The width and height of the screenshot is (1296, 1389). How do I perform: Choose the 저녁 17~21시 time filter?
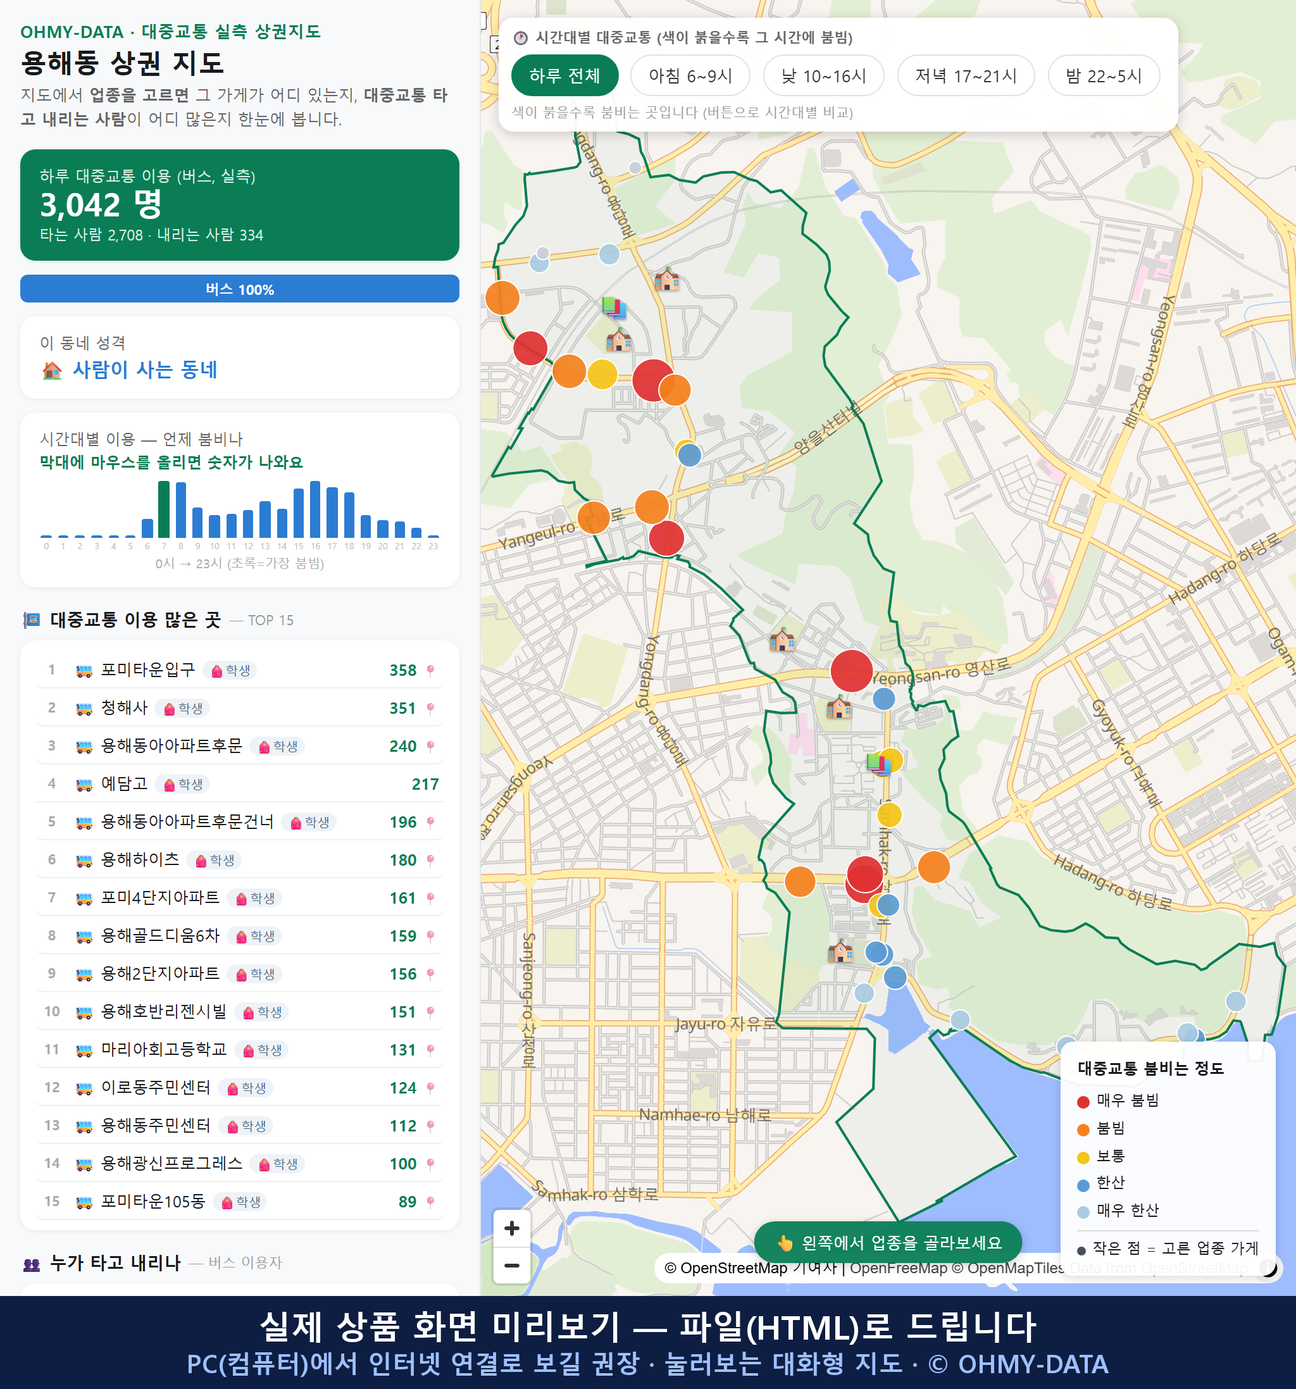[x=966, y=75]
